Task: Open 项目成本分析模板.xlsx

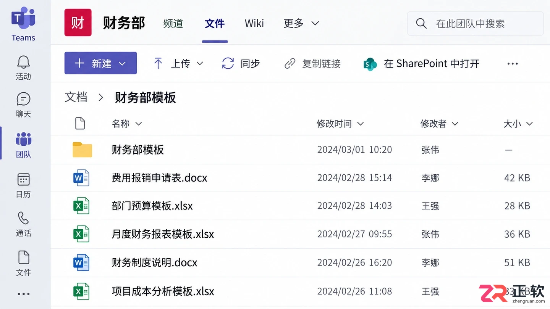Action: 163,291
